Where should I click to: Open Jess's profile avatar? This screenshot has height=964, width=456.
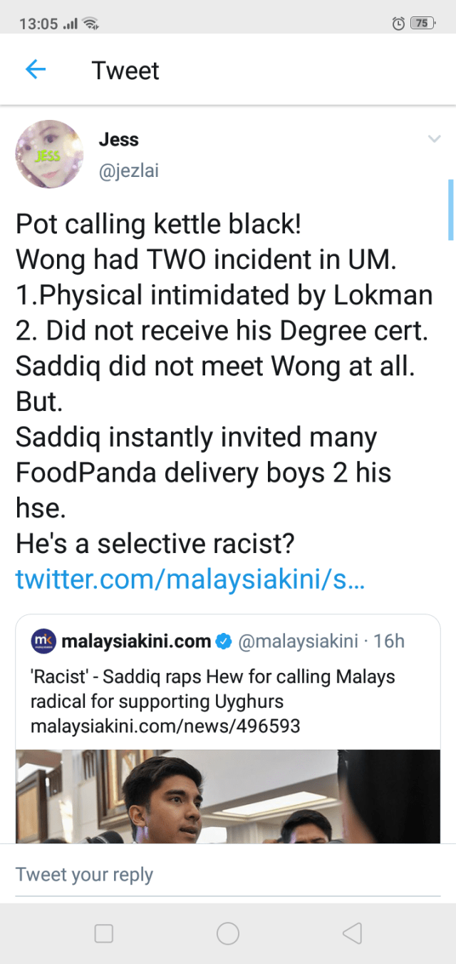(x=49, y=154)
